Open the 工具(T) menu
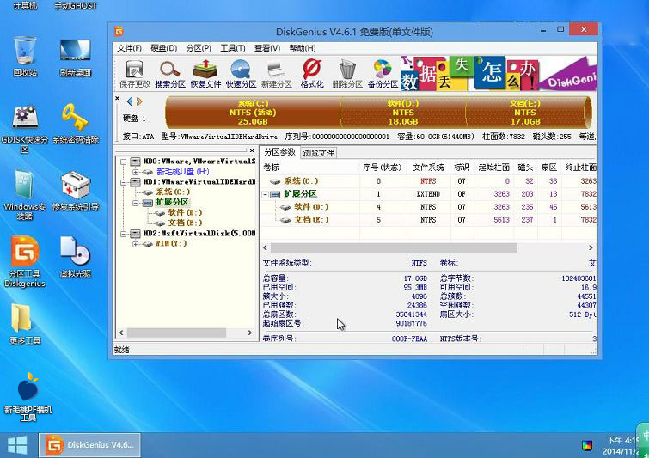The width and height of the screenshot is (649, 458). coord(233,48)
